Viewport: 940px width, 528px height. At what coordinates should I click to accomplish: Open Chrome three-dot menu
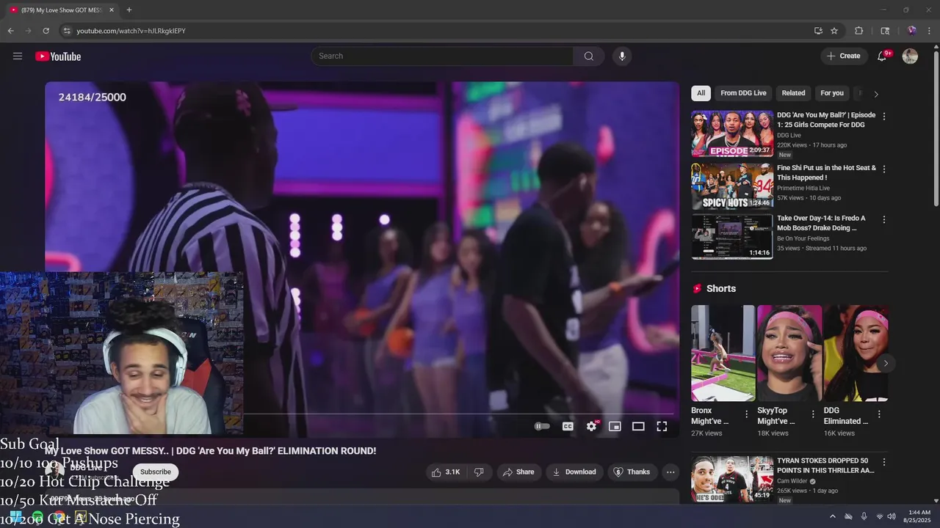(929, 31)
